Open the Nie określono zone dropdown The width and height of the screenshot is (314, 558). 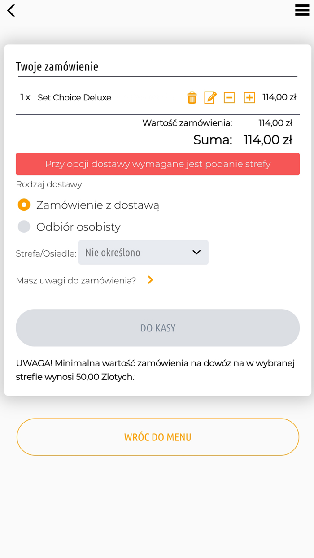click(143, 252)
